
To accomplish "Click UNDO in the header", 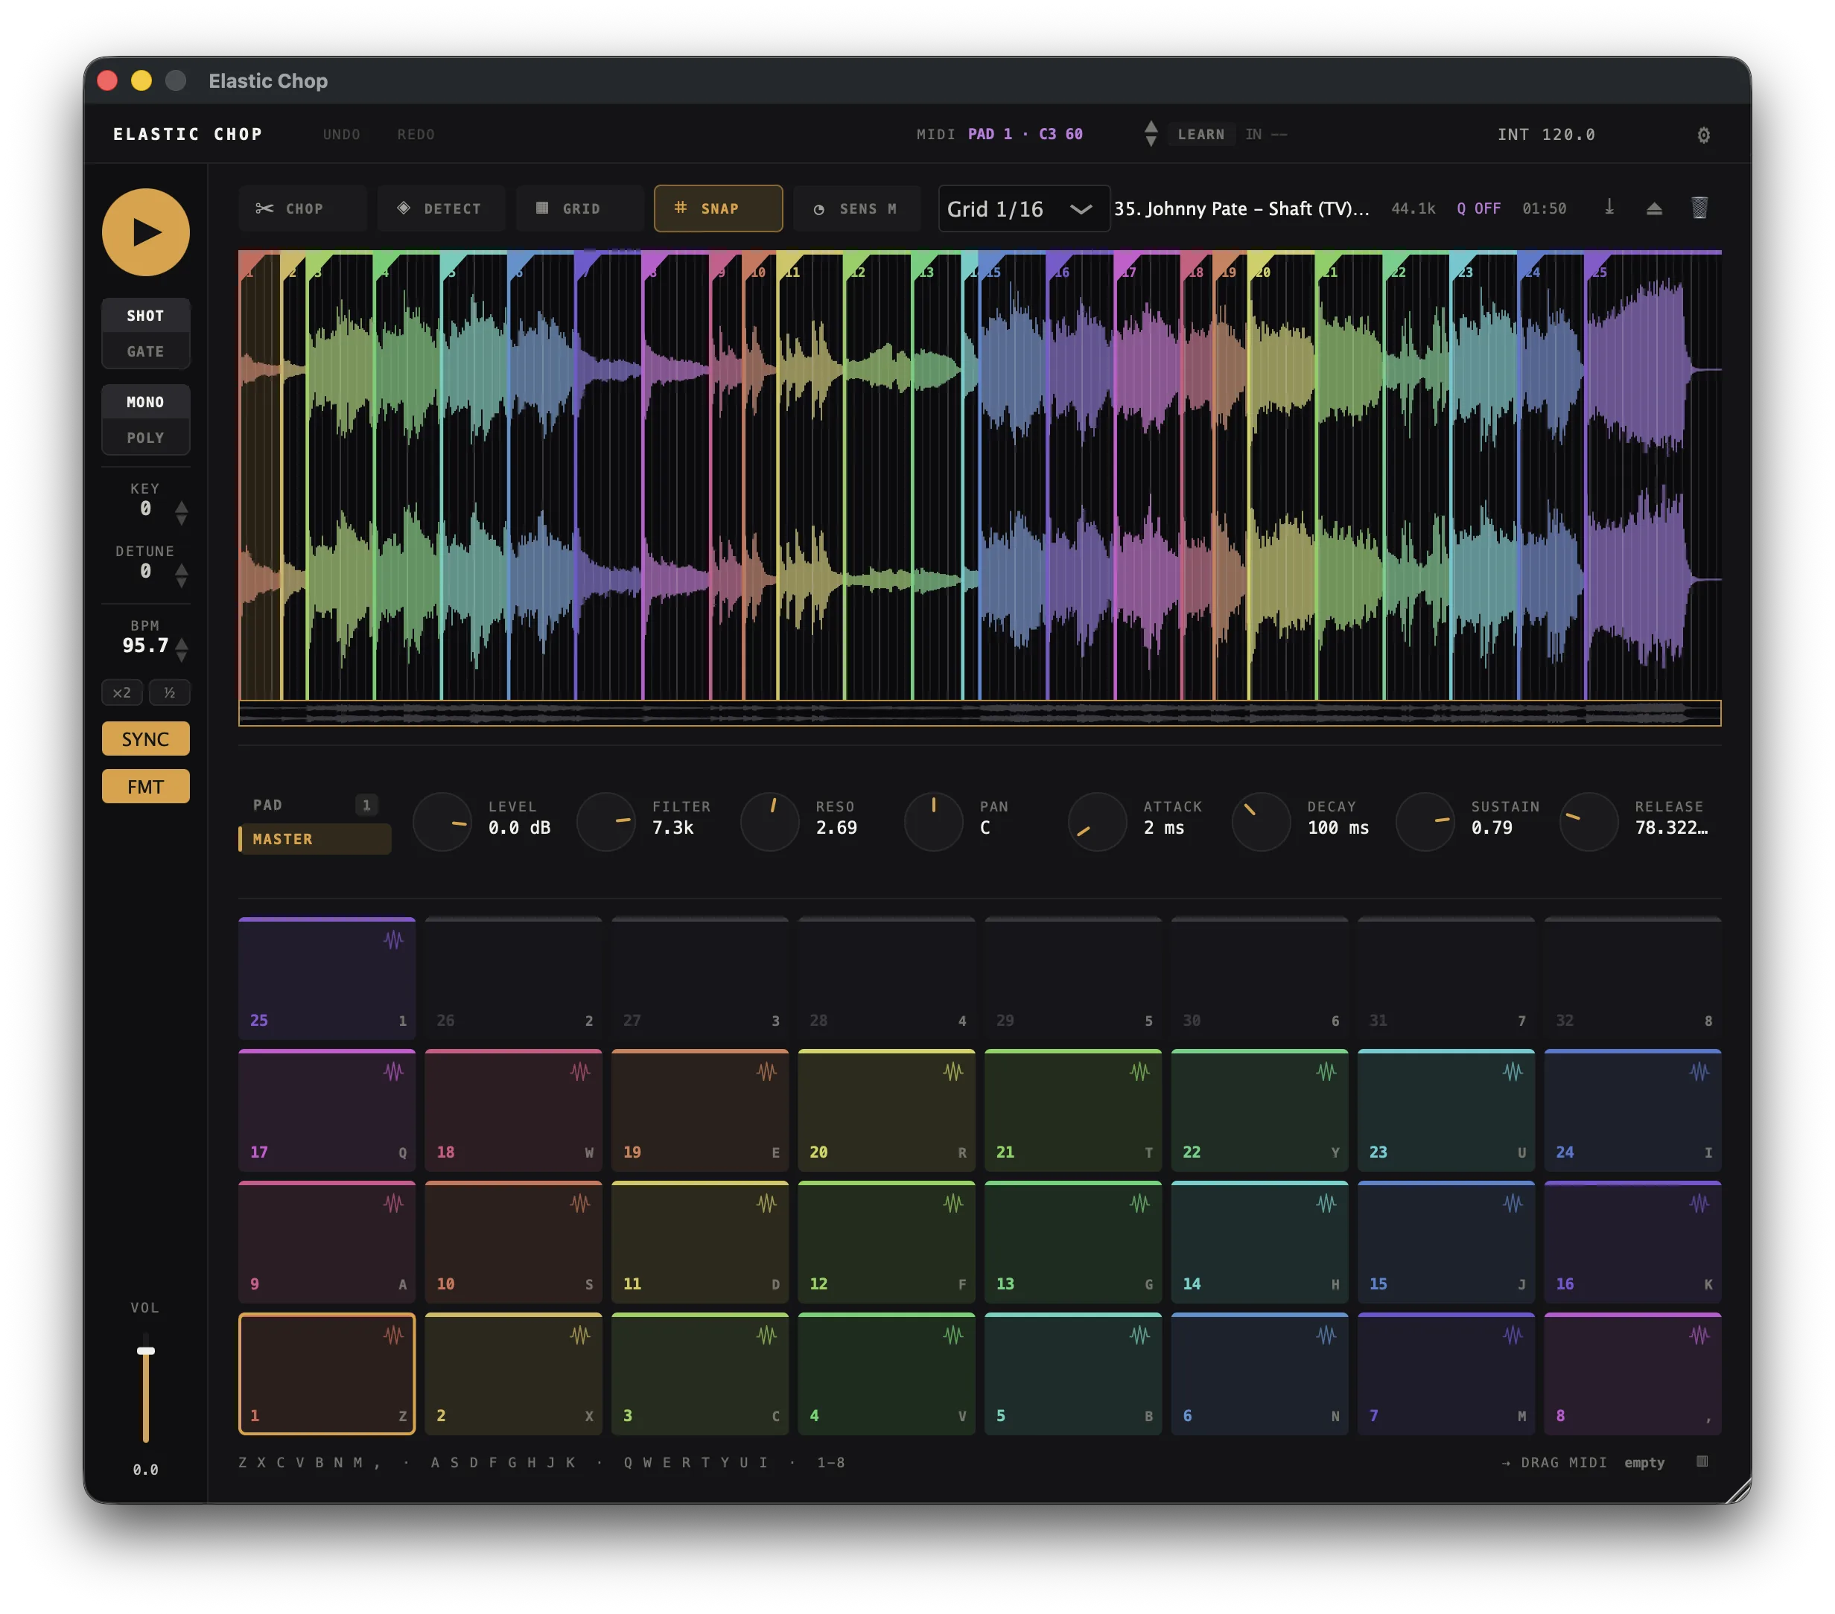I will click(x=341, y=135).
